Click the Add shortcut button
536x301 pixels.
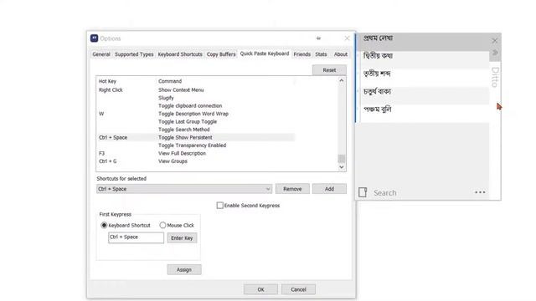329,189
